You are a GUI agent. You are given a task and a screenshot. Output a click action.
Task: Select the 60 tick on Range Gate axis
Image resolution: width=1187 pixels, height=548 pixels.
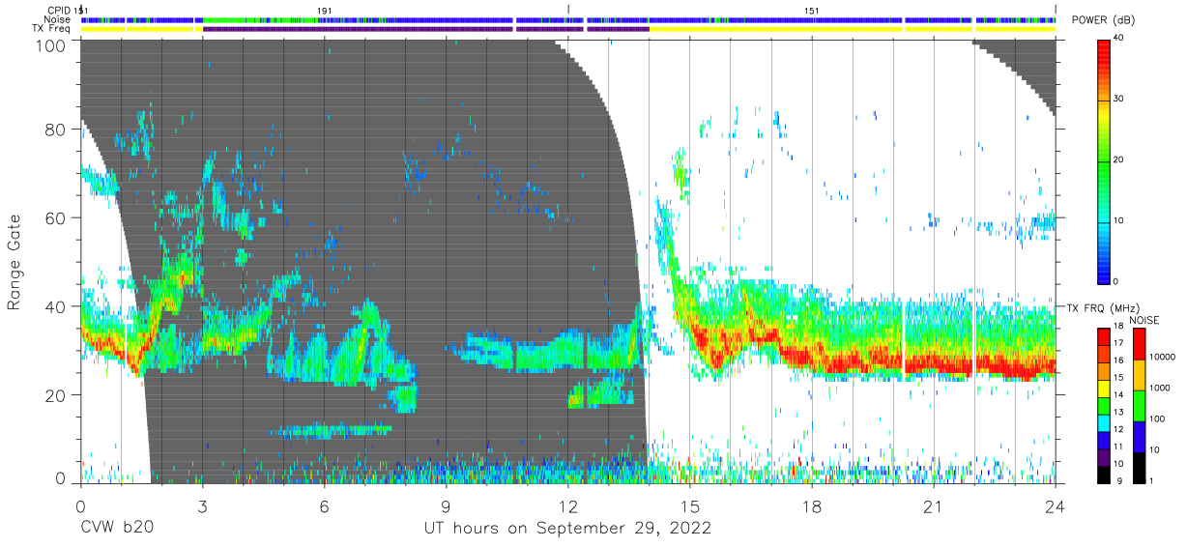coord(57,218)
